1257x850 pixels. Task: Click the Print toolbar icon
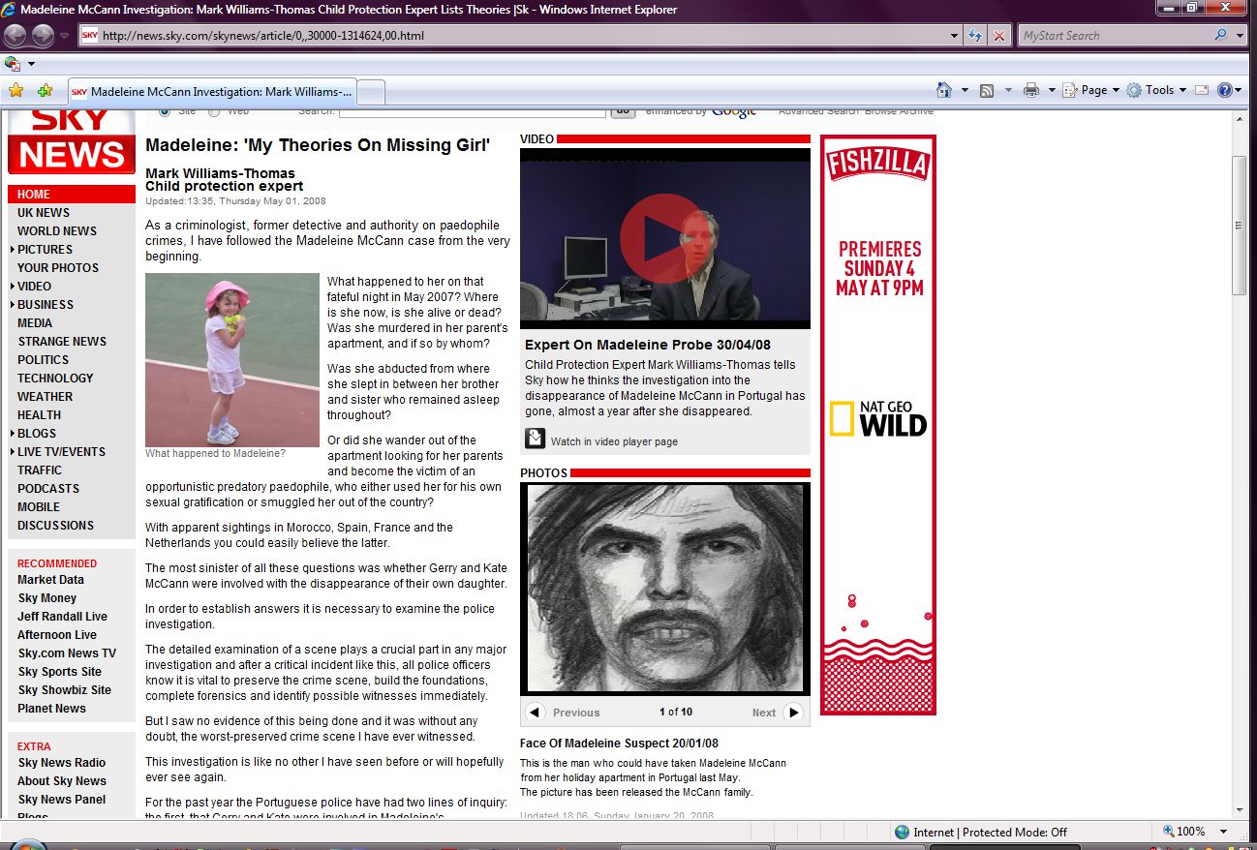click(1031, 90)
